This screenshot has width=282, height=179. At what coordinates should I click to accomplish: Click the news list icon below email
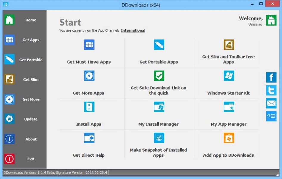tap(271, 116)
